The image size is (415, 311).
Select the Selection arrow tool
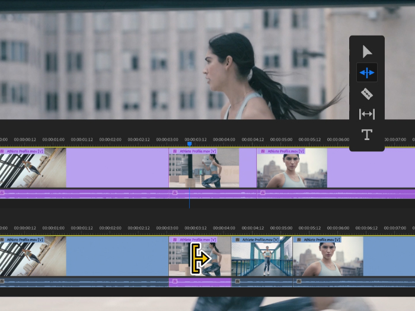click(367, 52)
